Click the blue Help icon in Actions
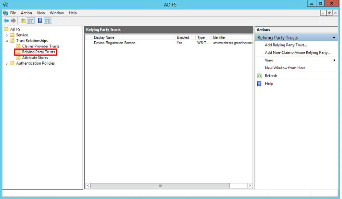The height and width of the screenshot is (199, 342). click(x=259, y=84)
